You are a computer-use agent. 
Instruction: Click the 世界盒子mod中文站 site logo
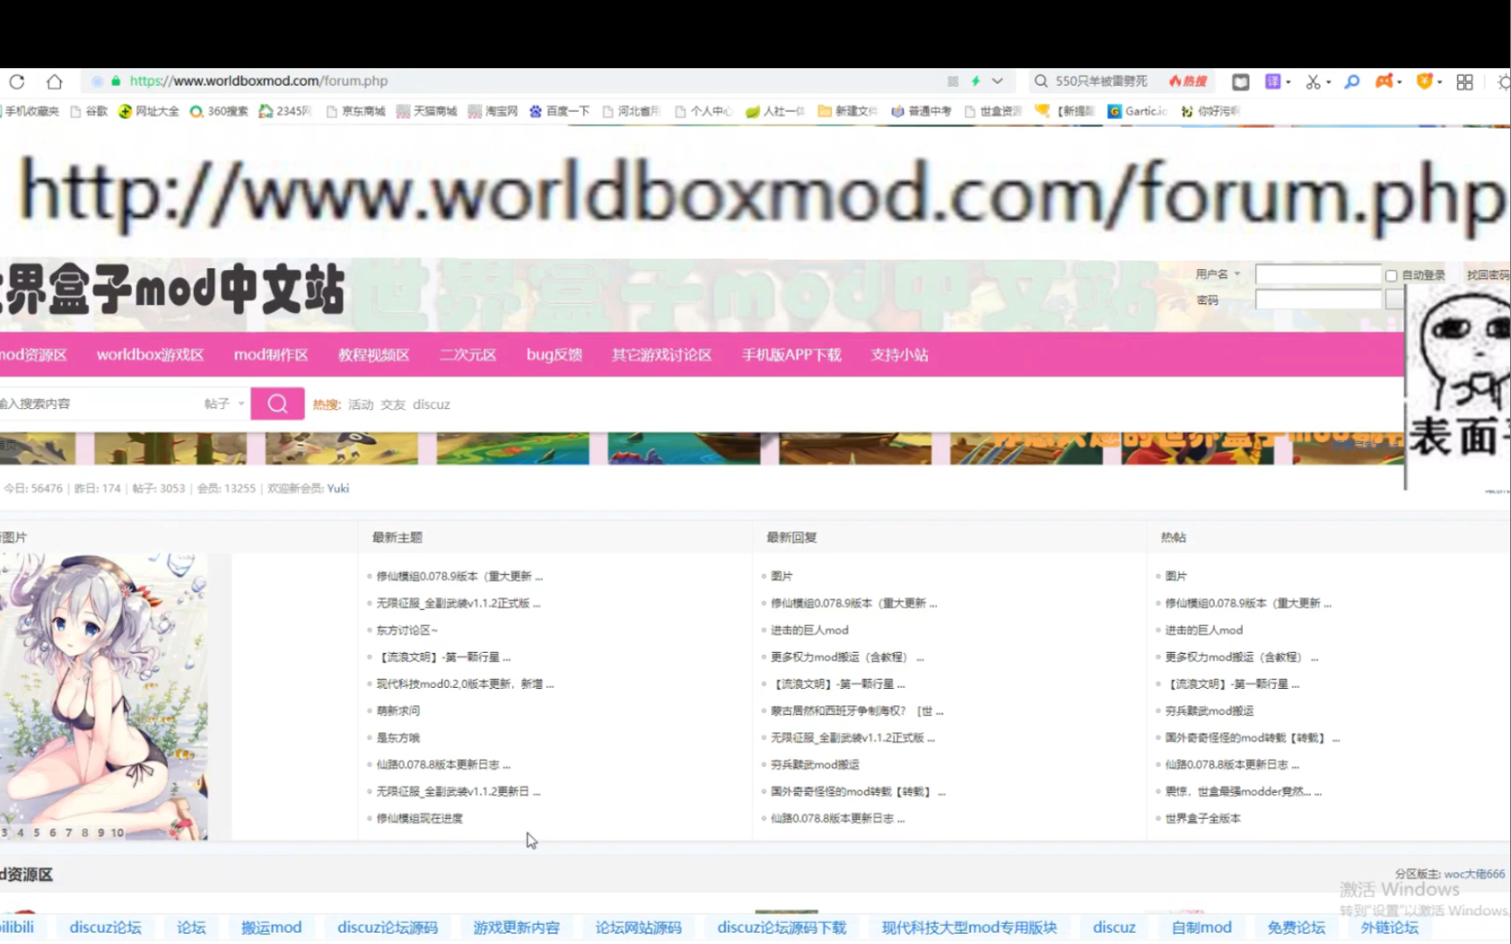click(x=173, y=290)
